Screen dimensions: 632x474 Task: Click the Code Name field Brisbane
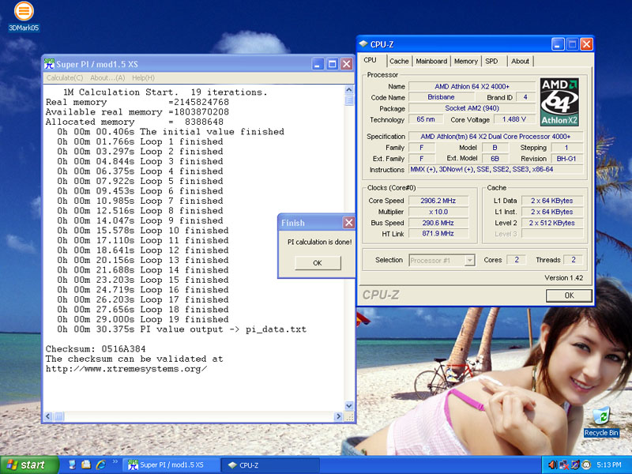pos(442,97)
